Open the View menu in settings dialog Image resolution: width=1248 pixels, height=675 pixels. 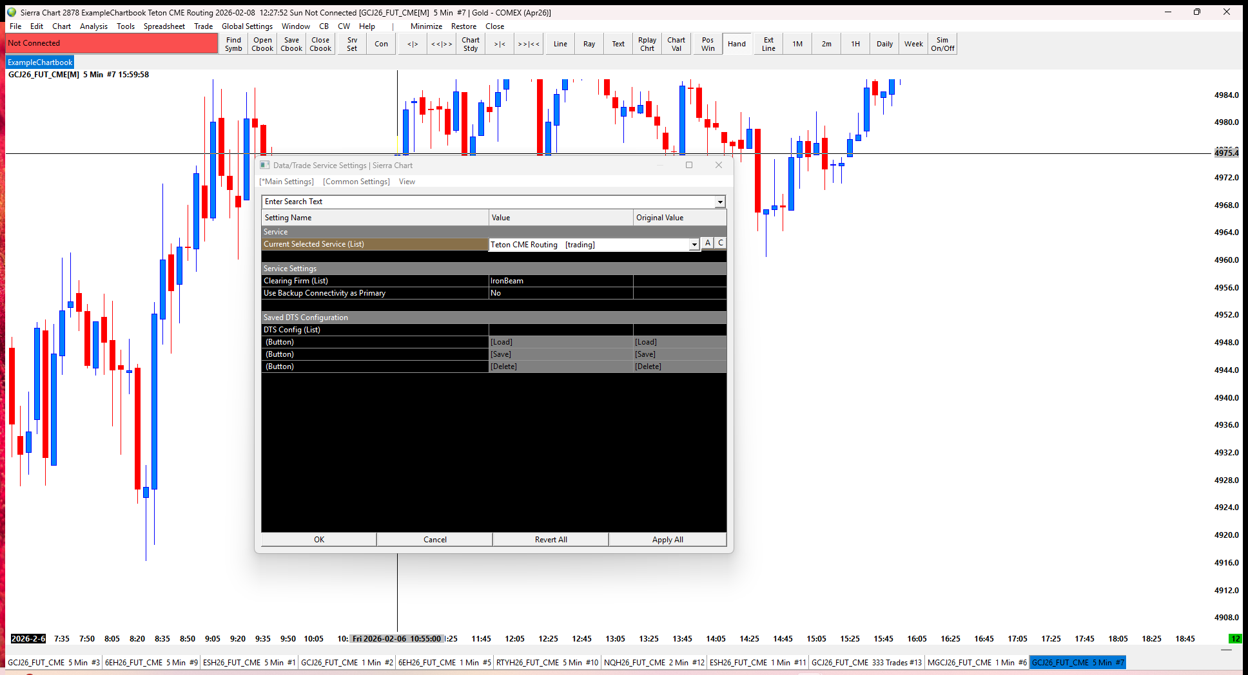click(407, 182)
